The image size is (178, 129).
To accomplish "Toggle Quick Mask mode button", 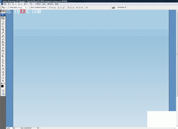I will pyautogui.click(x=3, y=90).
